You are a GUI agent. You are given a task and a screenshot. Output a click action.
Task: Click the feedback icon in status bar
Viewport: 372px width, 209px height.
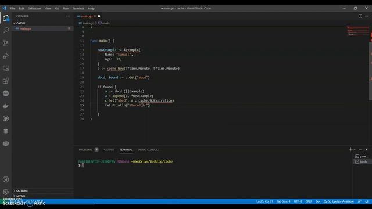click(x=359, y=201)
